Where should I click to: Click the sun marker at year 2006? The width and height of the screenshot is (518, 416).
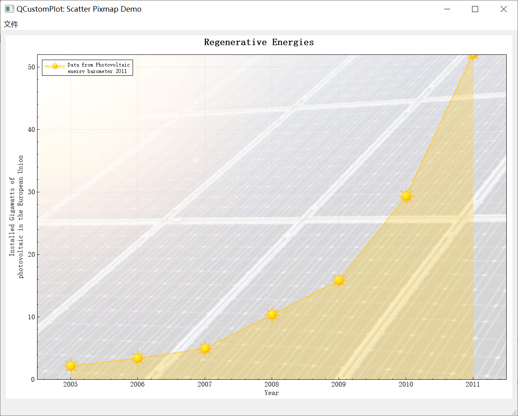point(138,358)
